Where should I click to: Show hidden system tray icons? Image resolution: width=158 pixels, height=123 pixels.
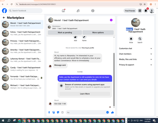pos(129,120)
